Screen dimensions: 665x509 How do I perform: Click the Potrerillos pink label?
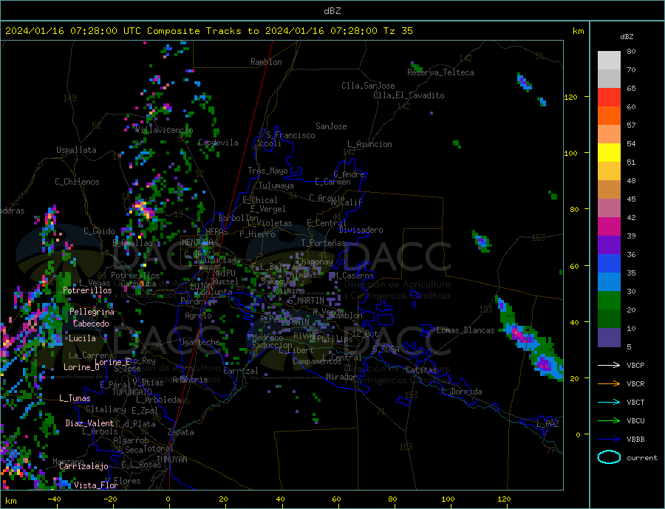(87, 290)
